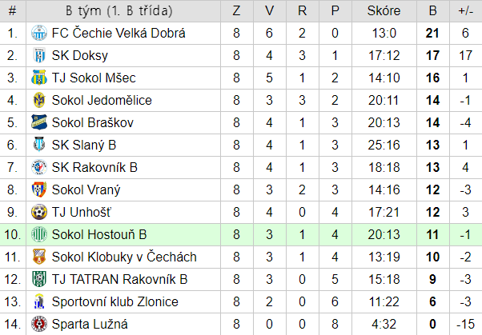
Task: Click the Sokol Hostouň B striped logo
Action: pyautogui.click(x=39, y=234)
